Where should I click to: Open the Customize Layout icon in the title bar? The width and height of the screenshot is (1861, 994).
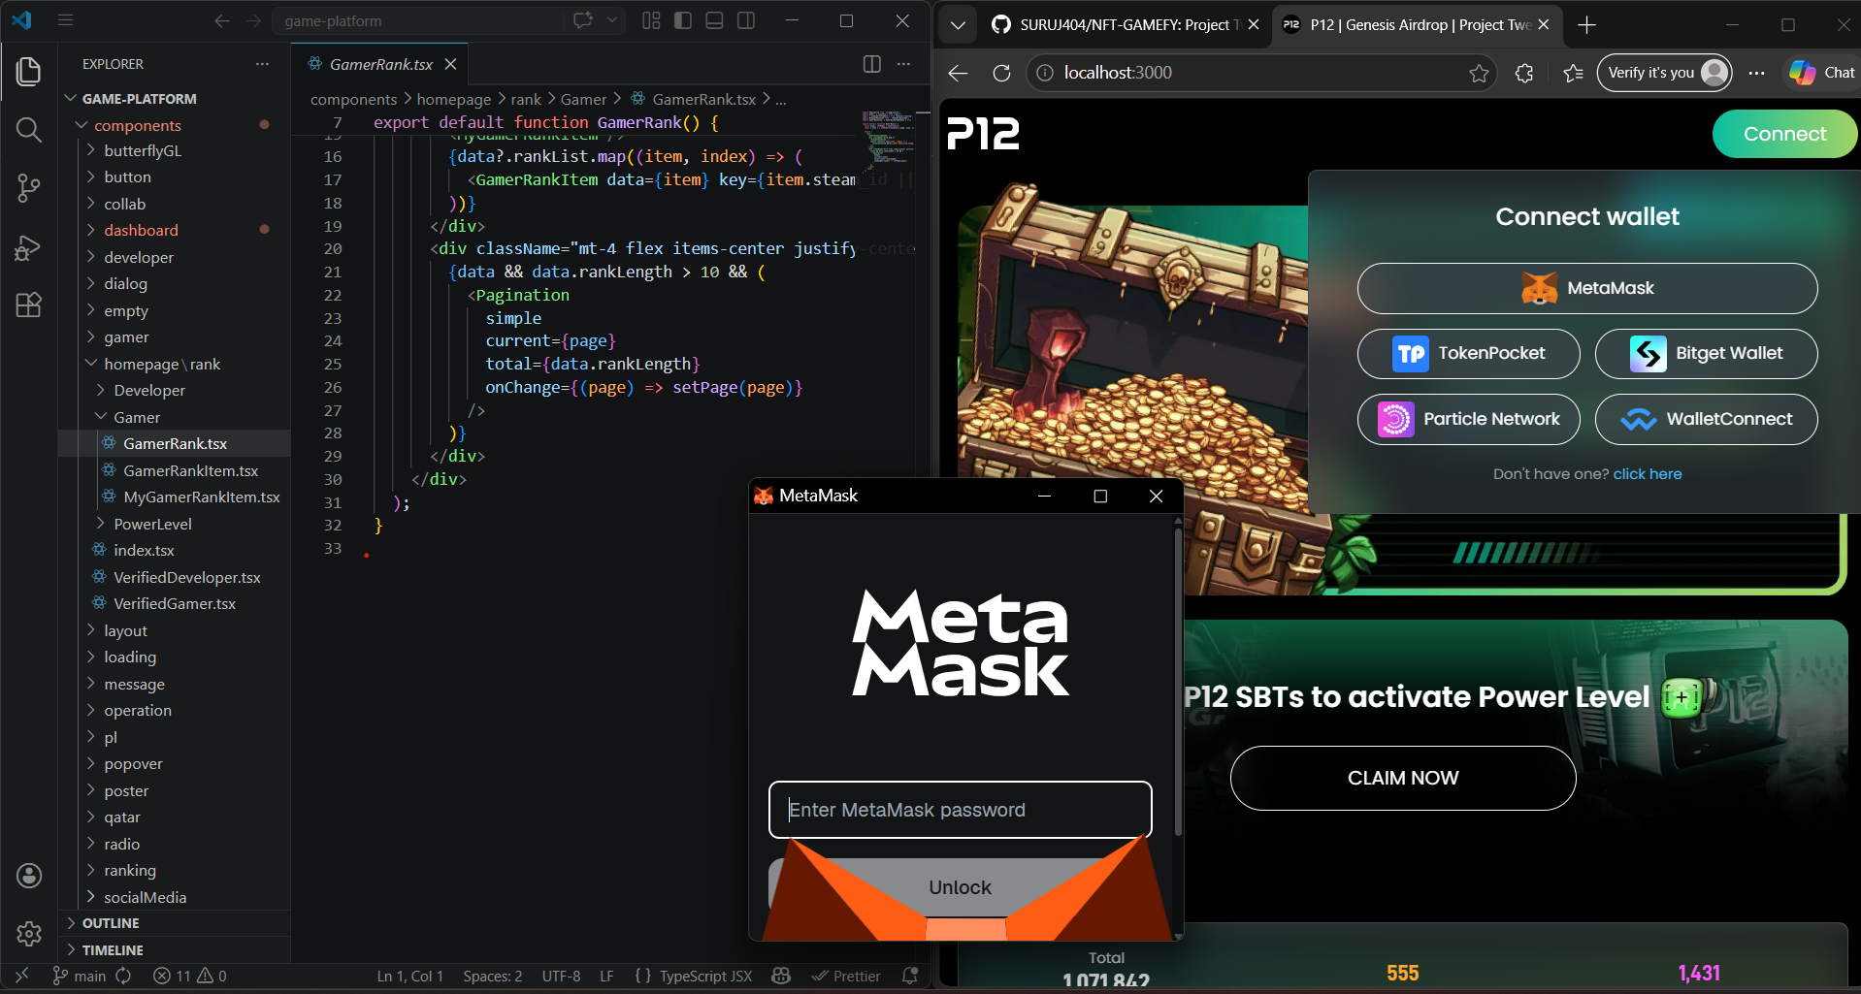pyautogui.click(x=651, y=20)
